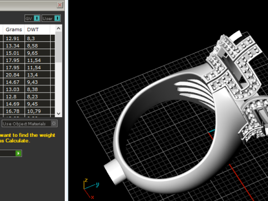Enable Use Object Materials option
The height and width of the screenshot is (201, 268).
pos(30,123)
